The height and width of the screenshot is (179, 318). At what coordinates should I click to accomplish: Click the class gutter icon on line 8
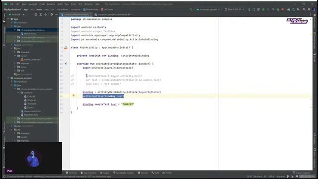(66, 48)
